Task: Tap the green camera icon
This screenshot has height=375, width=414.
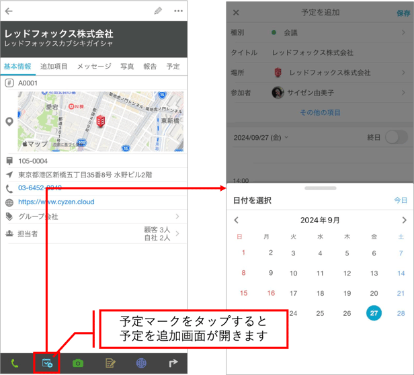Action: [x=78, y=364]
